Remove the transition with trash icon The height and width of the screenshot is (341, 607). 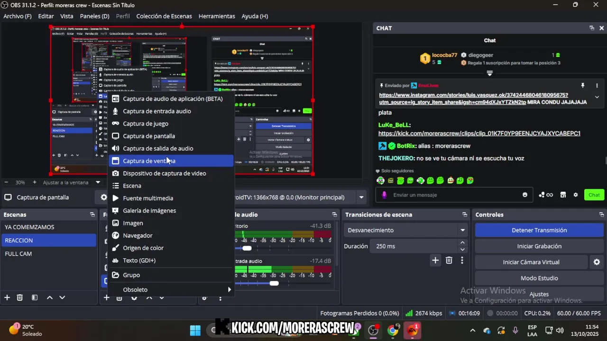(x=449, y=260)
